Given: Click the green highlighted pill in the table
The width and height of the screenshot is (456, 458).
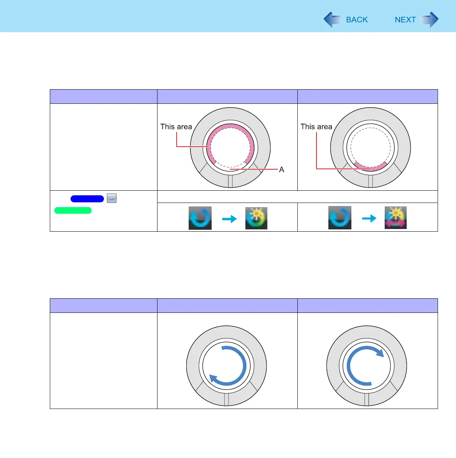Looking at the screenshot, I should pos(73,211).
